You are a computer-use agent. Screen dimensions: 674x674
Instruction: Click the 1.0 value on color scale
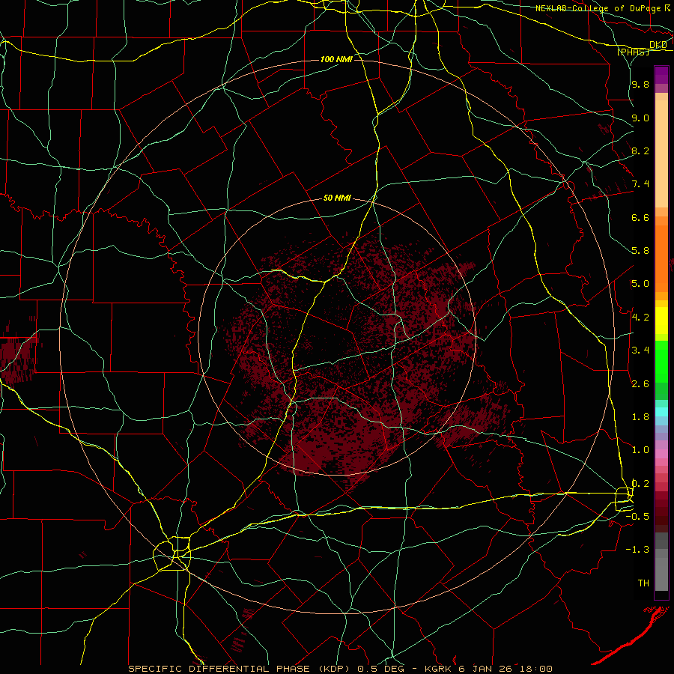640,450
